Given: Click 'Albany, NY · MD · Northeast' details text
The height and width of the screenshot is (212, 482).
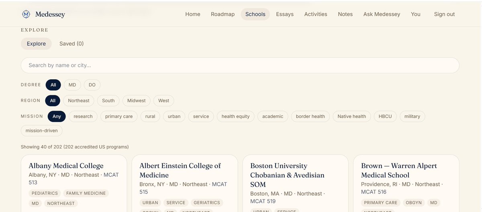Looking at the screenshot, I should pos(64,175).
